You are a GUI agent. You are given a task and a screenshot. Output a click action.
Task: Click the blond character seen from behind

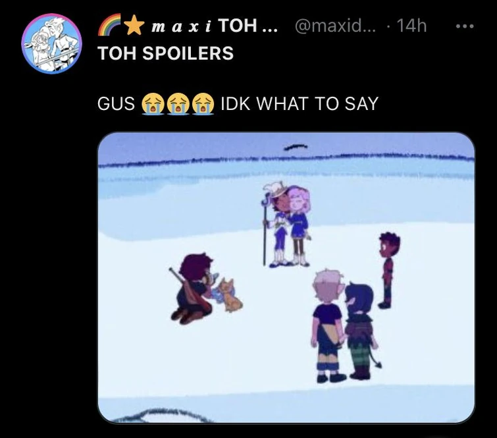pyautogui.click(x=328, y=326)
